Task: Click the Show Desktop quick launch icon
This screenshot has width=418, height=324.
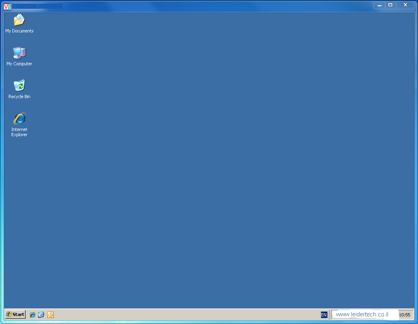Action: click(41, 315)
